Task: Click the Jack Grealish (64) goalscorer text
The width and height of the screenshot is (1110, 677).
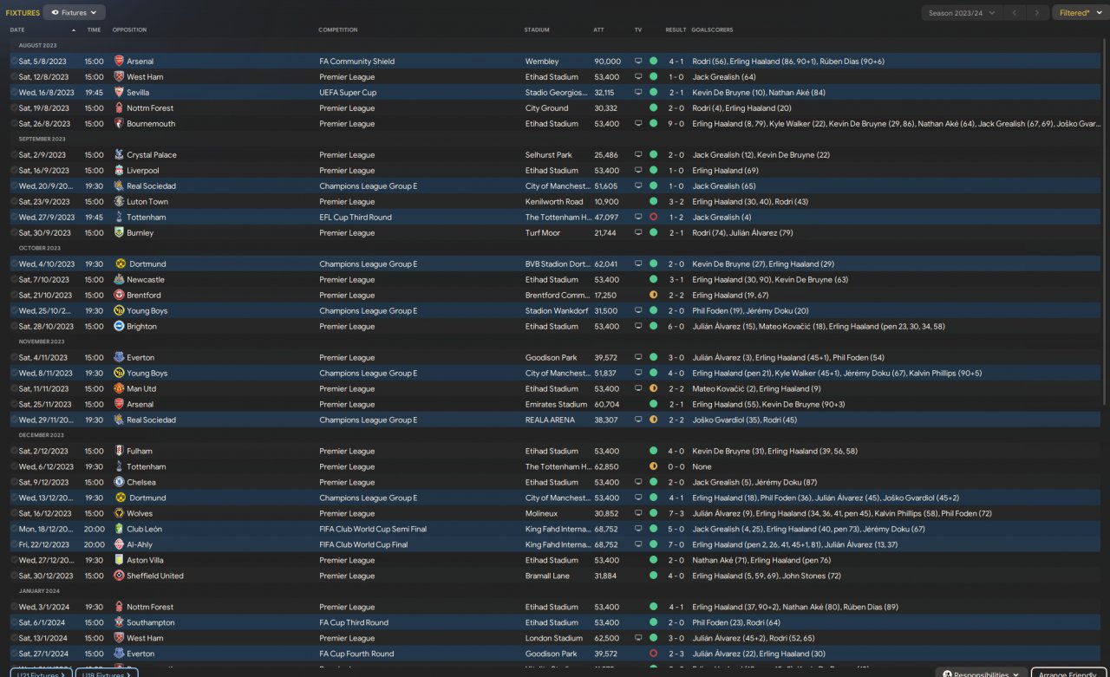Action: pos(724,77)
